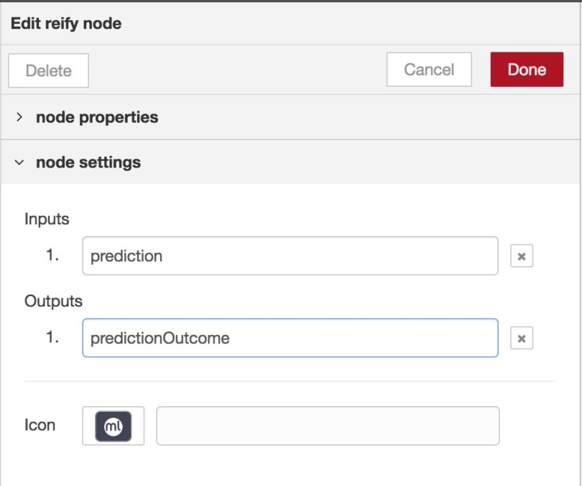This screenshot has height=486, width=582.
Task: Remove the prediction input with x icon
Action: (522, 256)
